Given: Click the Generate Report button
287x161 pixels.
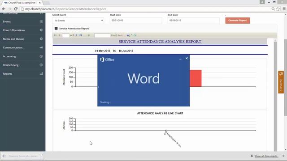Looking at the screenshot, I should click(237, 21).
